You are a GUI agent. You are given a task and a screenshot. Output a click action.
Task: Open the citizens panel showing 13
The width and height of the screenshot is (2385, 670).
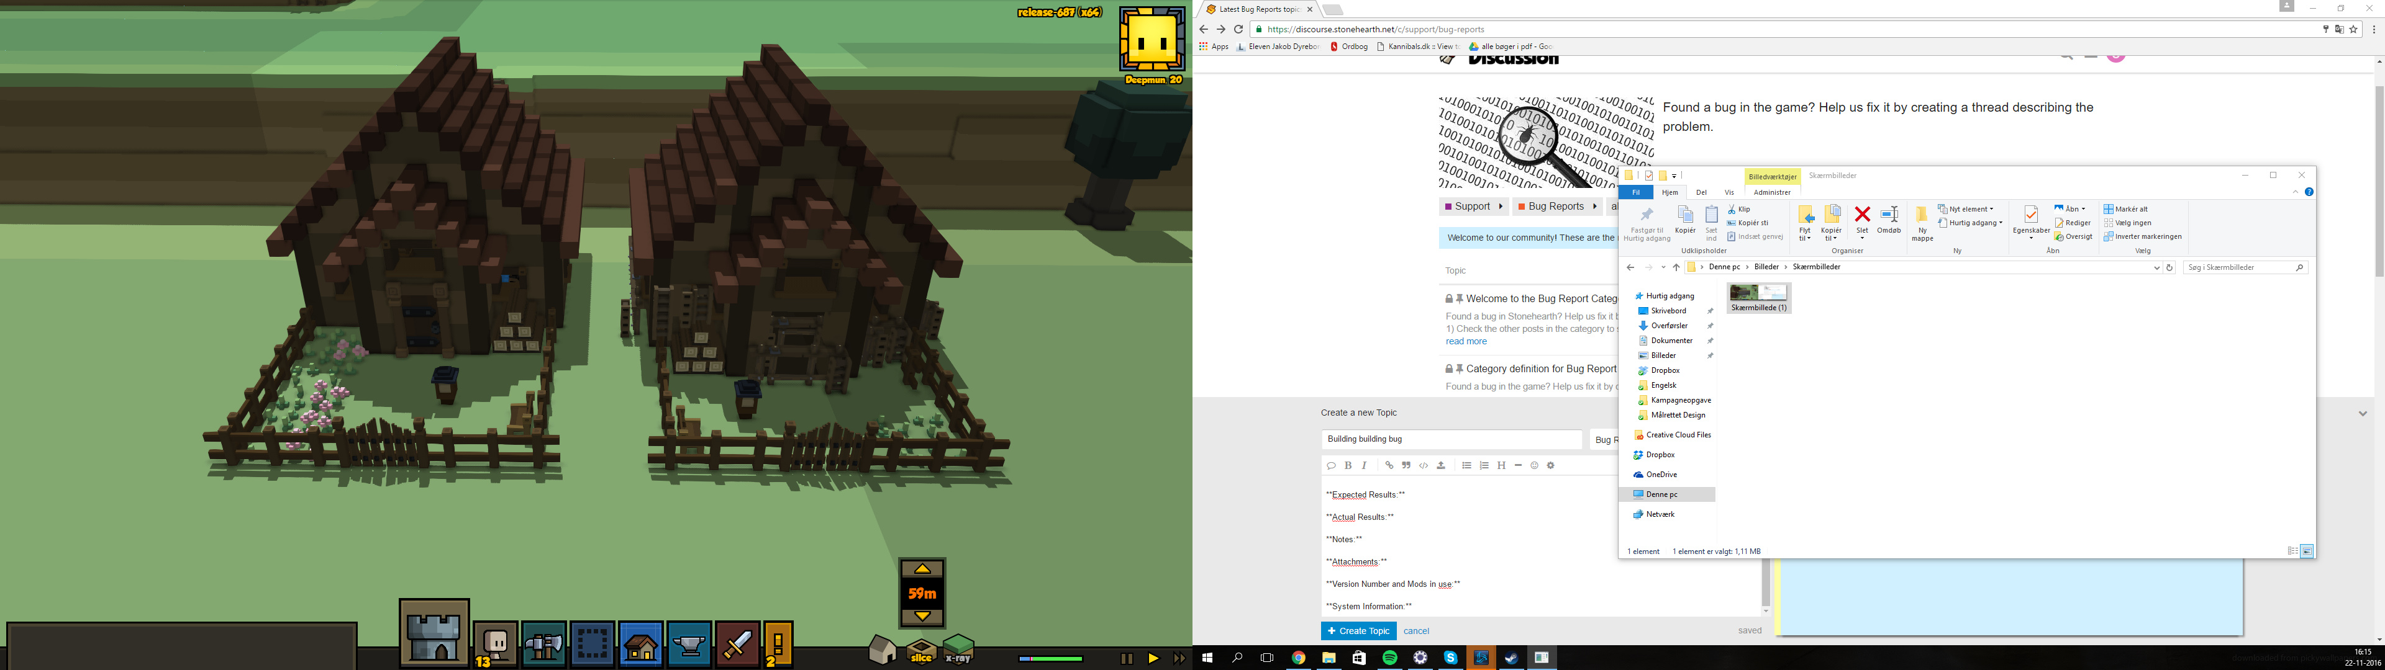496,644
